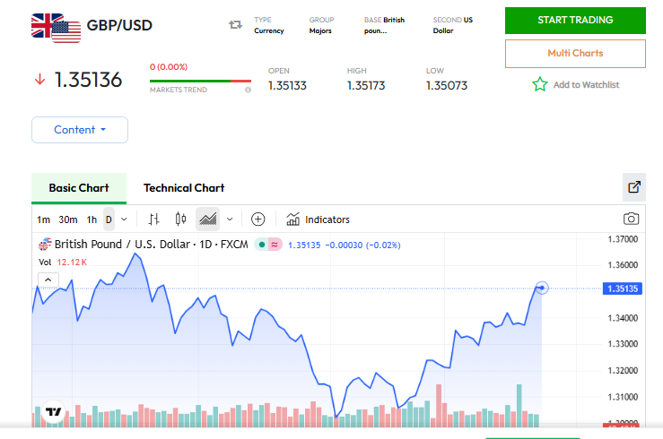Take a chart snapshot with camera icon
Screen dimensions: 663x439
[632, 219]
